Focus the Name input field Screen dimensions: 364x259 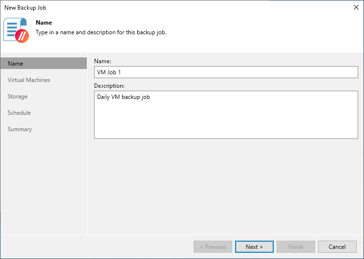226,72
